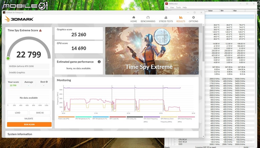Click the CPU score value 14 690
The image size is (260, 148).
(x=79, y=48)
